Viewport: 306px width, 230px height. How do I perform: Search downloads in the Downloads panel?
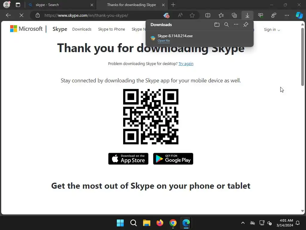pyautogui.click(x=227, y=25)
